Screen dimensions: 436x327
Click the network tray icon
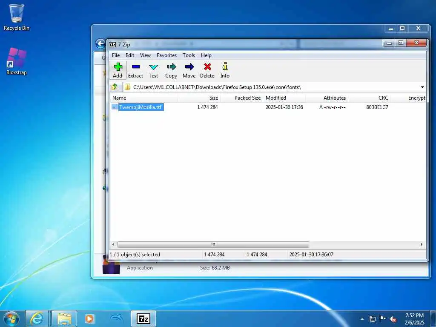372,319
